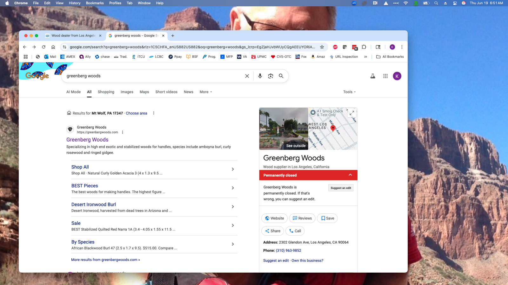Open macOS Spotlight search icon

pos(436,3)
